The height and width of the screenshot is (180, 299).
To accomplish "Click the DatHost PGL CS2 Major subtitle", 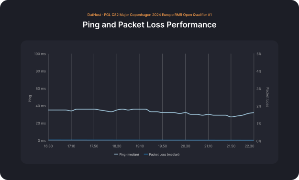I will coord(149,15).
